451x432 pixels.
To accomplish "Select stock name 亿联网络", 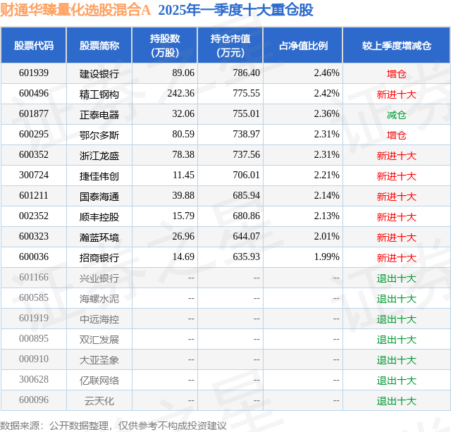I will coord(99,380).
